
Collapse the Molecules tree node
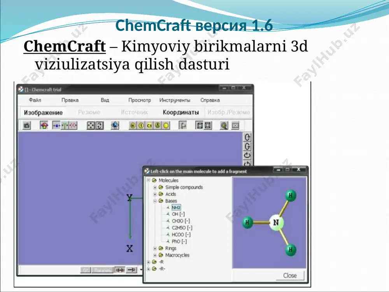pyautogui.click(x=148, y=180)
